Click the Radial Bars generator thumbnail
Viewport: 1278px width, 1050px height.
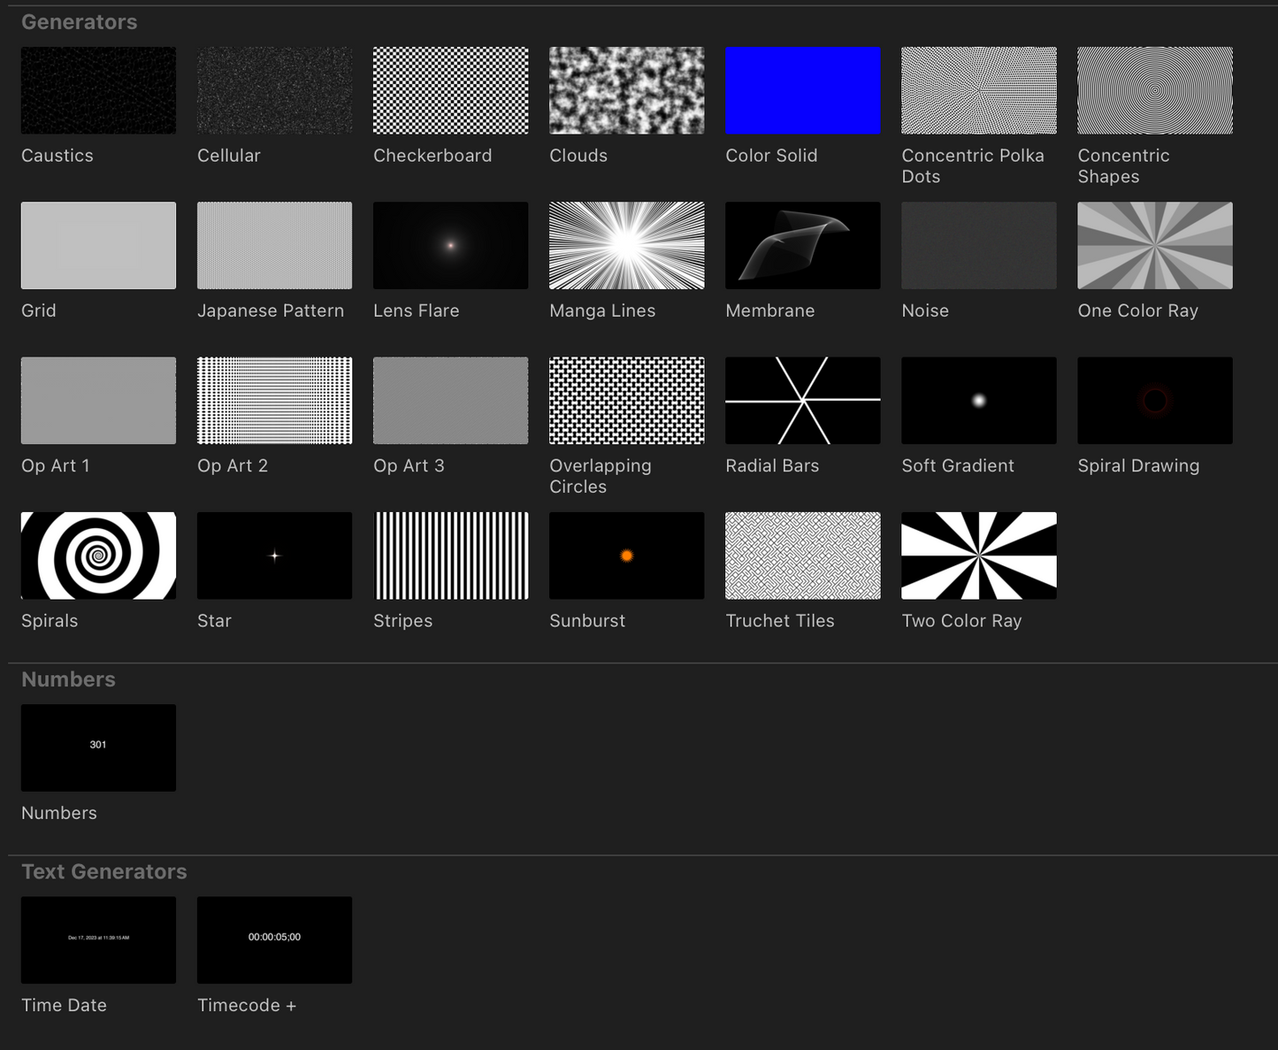click(802, 401)
